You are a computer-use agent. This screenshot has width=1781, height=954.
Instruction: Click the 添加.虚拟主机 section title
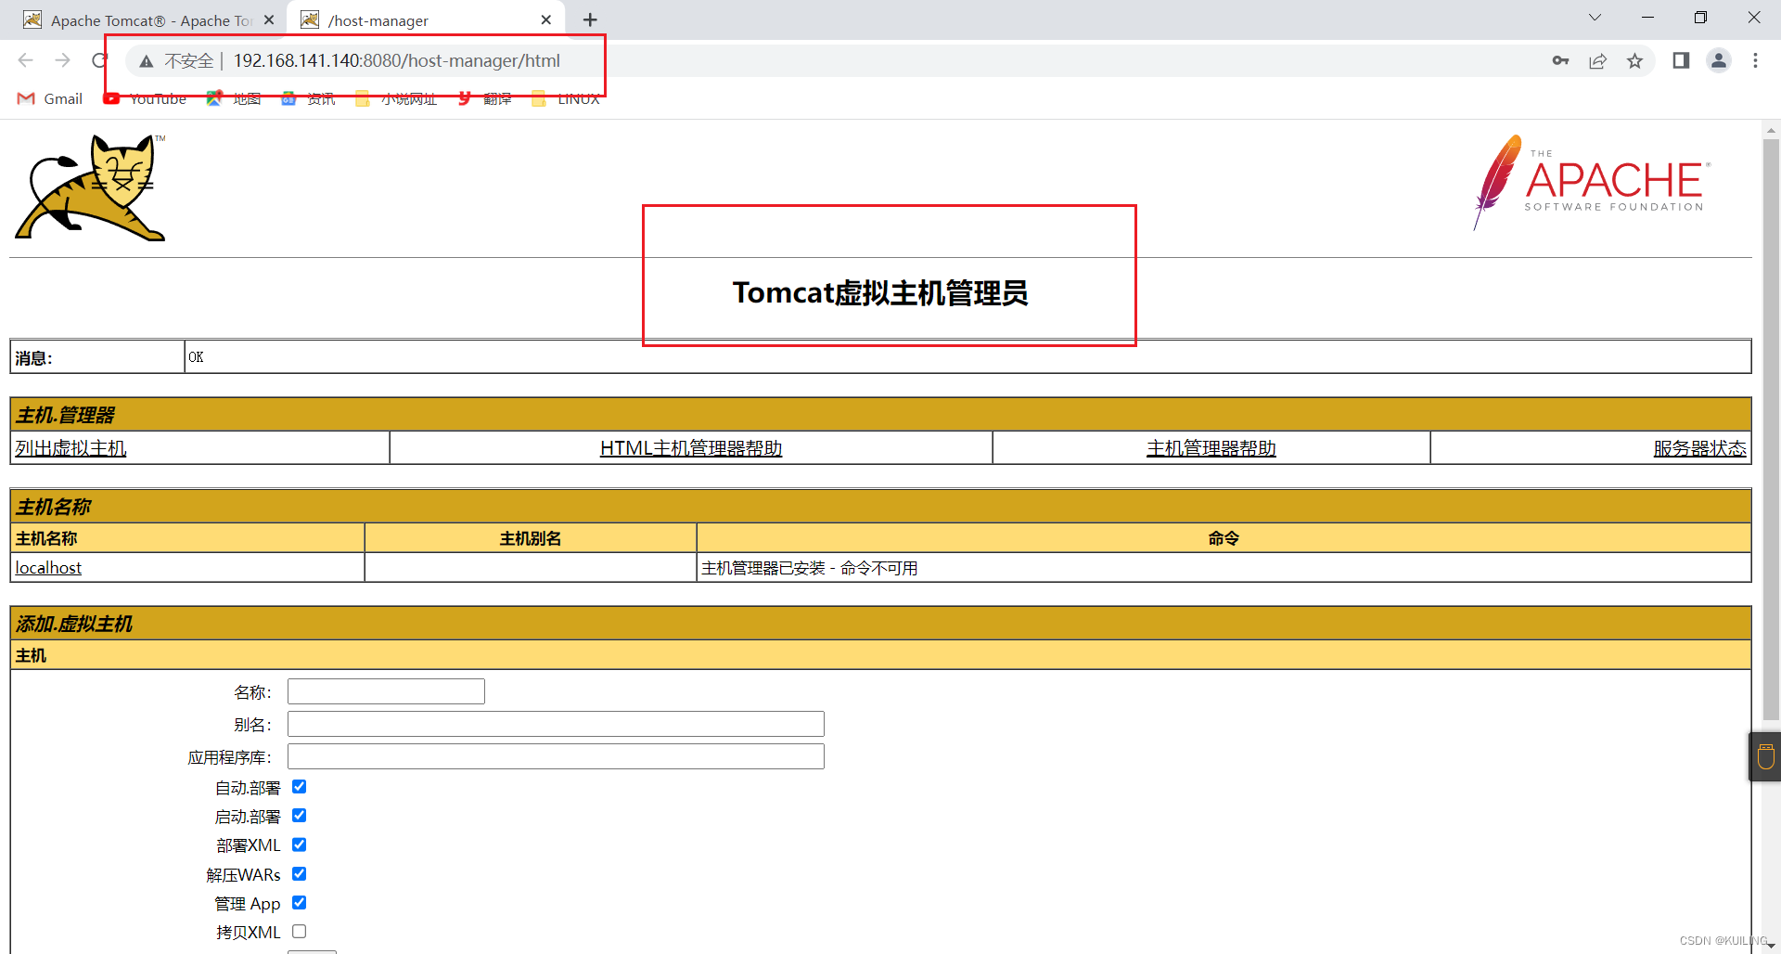point(74,624)
